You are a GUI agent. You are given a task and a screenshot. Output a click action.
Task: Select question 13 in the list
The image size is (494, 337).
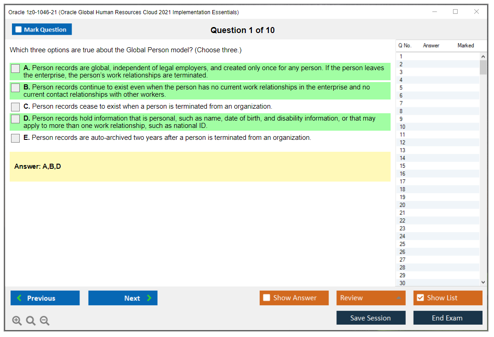click(437, 150)
